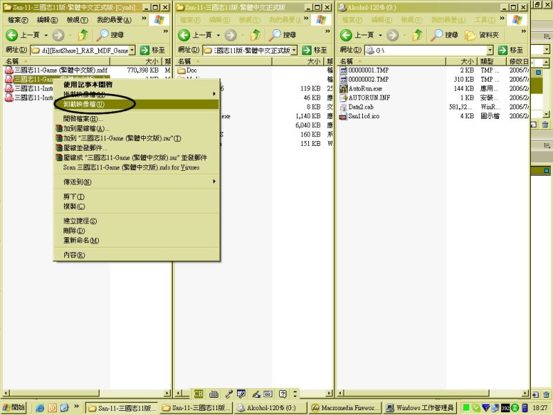553x415 pixels.
Task: Expand toolbar overflow chevron in first window
Action: coord(165,31)
